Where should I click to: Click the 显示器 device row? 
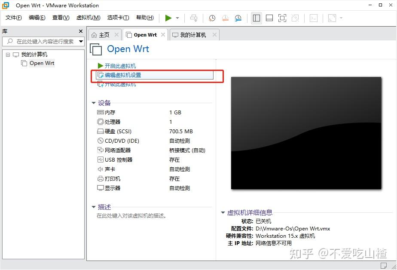pos(154,188)
